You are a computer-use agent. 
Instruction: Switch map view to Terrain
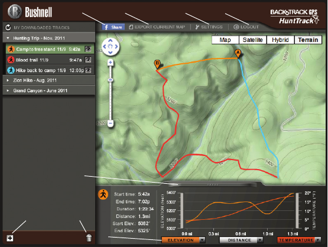(x=308, y=40)
